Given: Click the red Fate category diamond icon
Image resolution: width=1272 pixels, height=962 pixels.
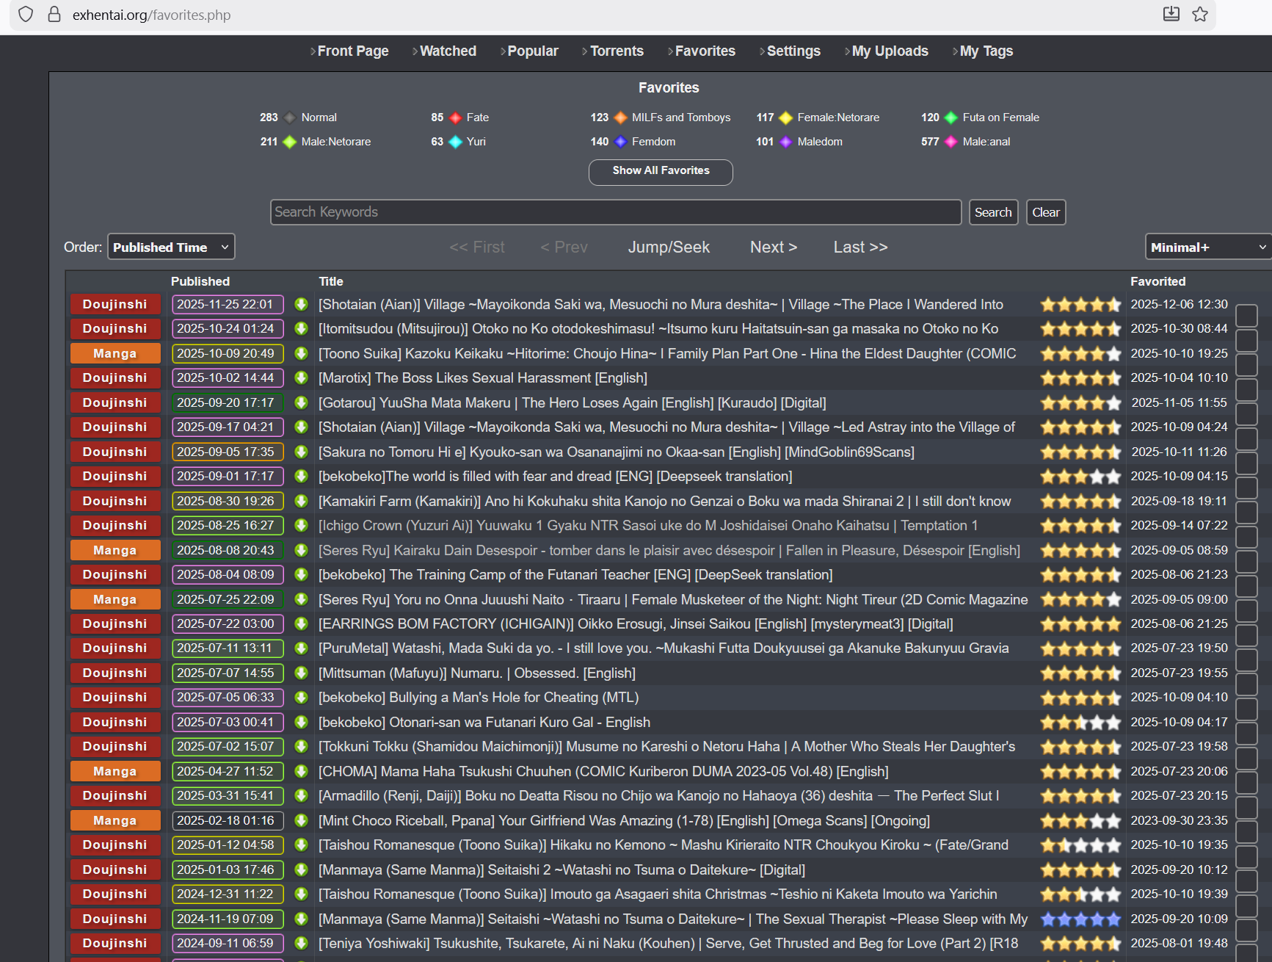Looking at the screenshot, I should 456,117.
